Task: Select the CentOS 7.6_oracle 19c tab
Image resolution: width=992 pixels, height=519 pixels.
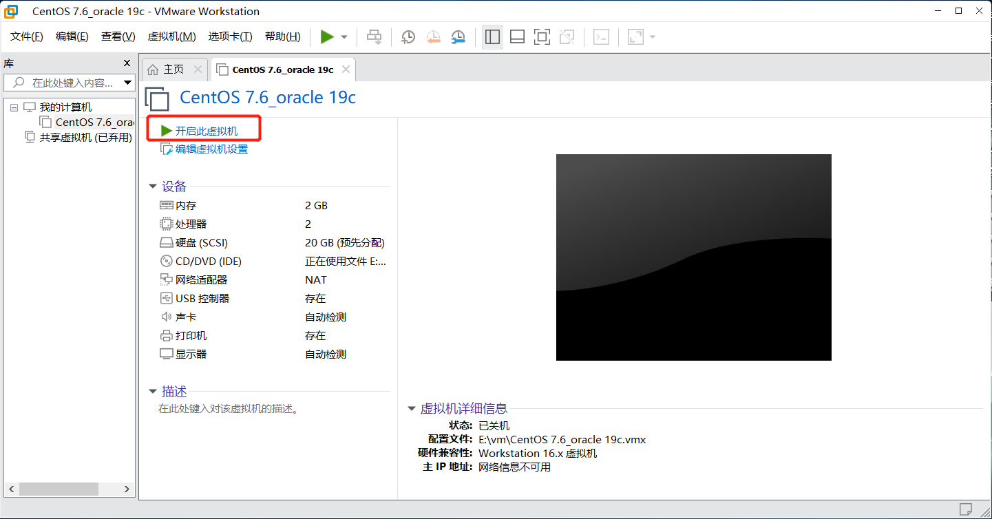Action: coord(283,70)
